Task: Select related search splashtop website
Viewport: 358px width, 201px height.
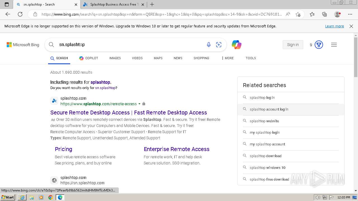Action: [x=291, y=121]
